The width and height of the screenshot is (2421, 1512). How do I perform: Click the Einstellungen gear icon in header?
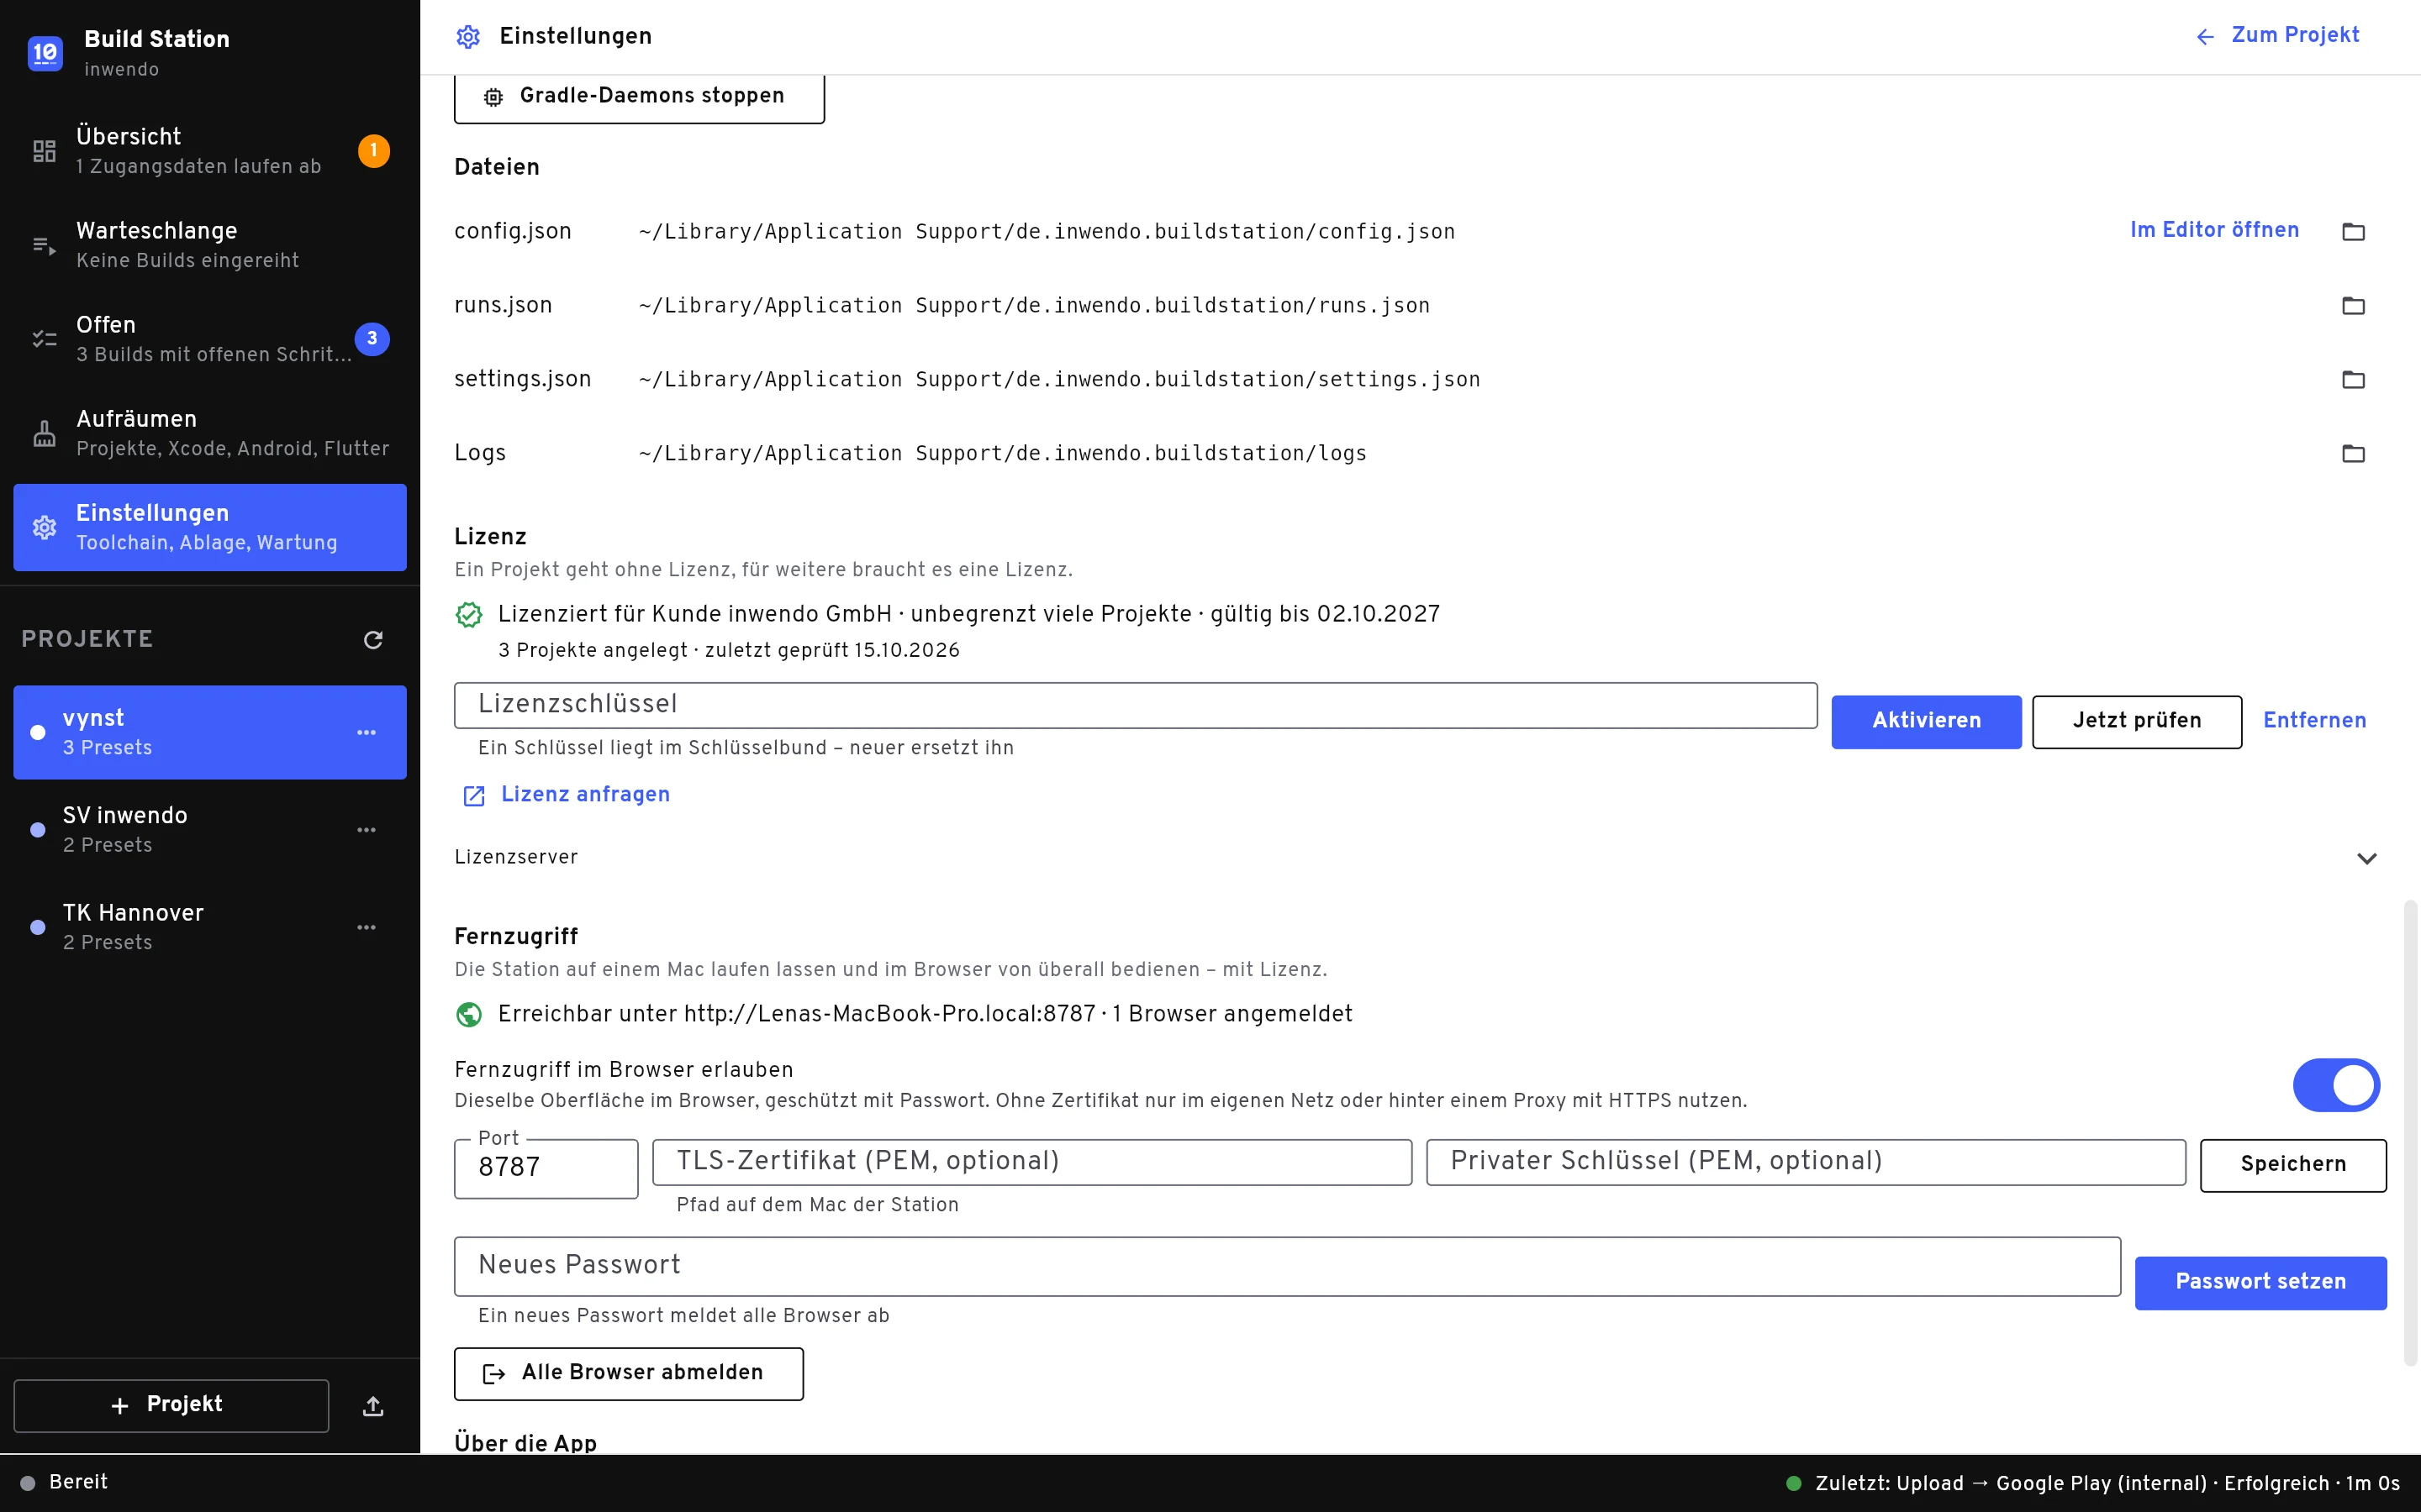468,37
